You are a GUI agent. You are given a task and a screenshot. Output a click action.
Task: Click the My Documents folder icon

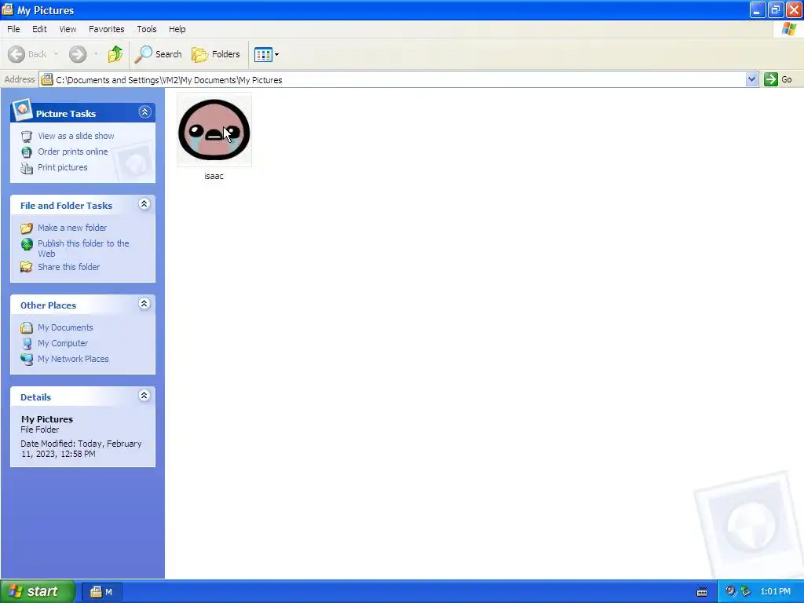(x=27, y=327)
